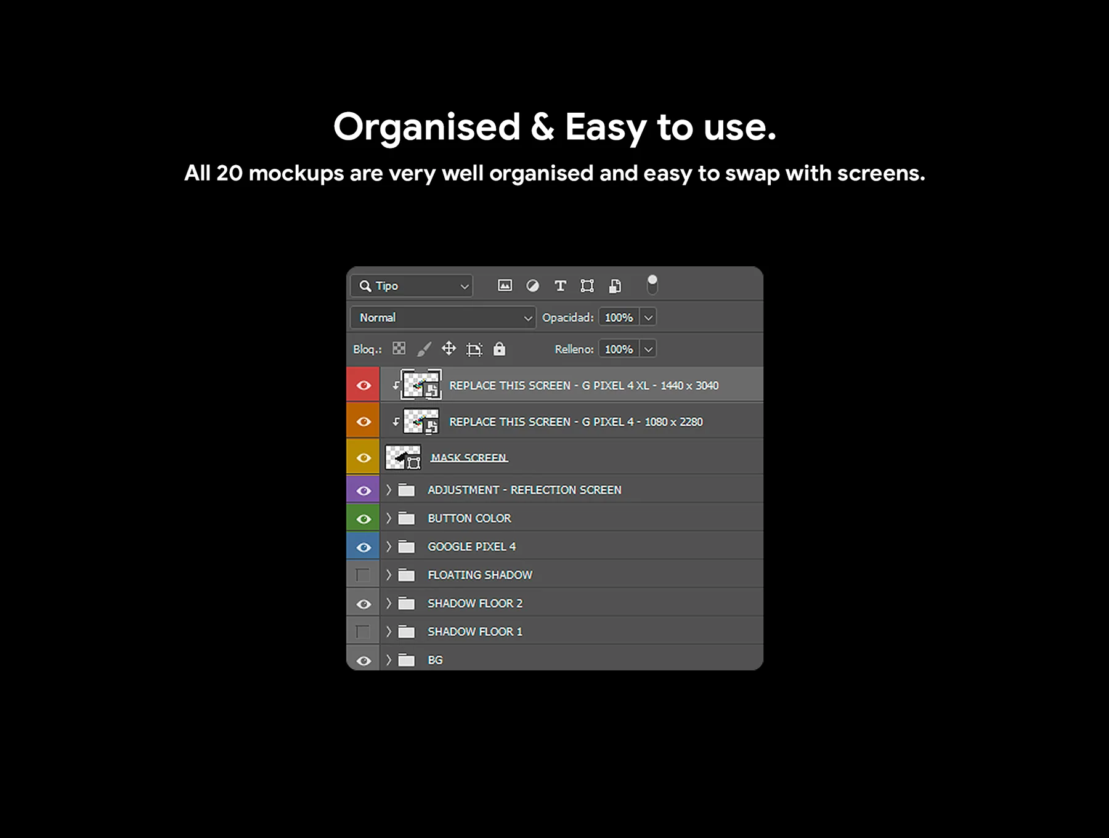This screenshot has height=838, width=1109.
Task: Expand the BUTTON COLOR group
Action: 389,518
